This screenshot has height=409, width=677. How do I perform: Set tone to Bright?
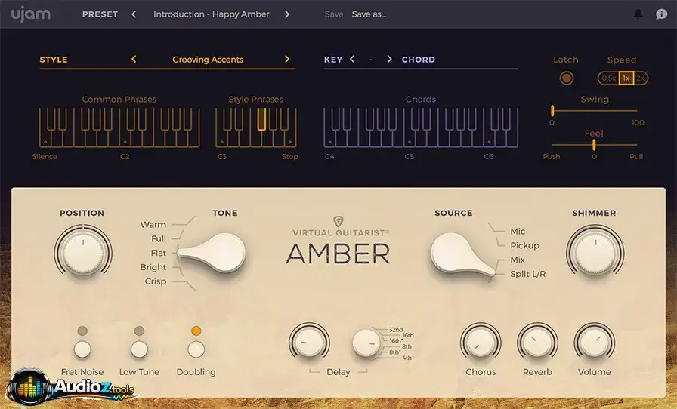click(x=153, y=267)
